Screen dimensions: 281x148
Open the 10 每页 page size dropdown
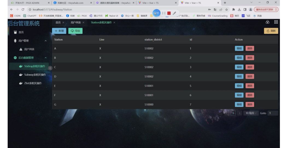click(251, 113)
